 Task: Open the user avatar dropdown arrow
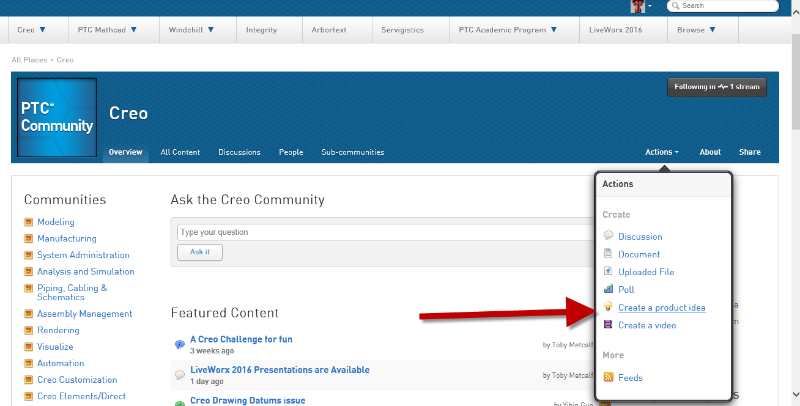point(650,6)
